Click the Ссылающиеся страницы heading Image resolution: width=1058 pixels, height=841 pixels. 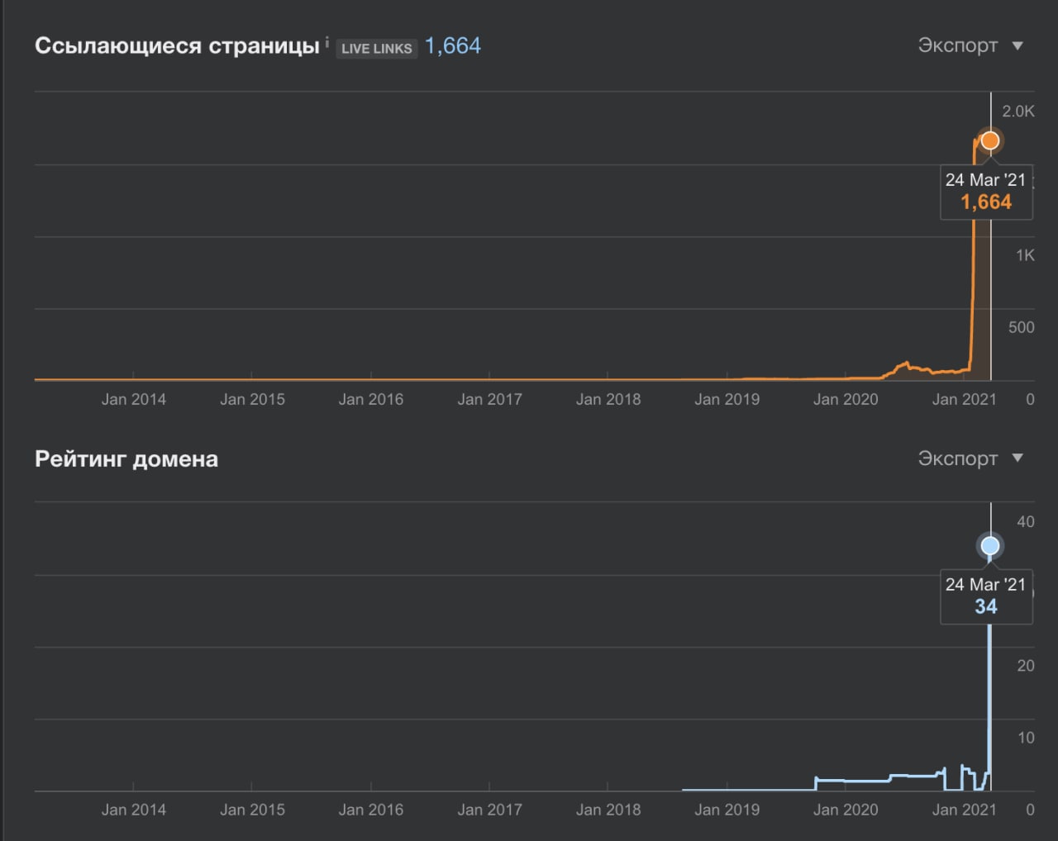[x=177, y=46]
